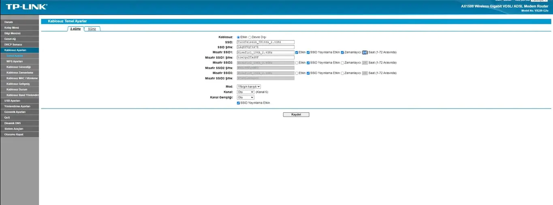Open Durum in the sidebar
Image resolution: width=553 pixels, height=205 pixels.
click(9, 22)
